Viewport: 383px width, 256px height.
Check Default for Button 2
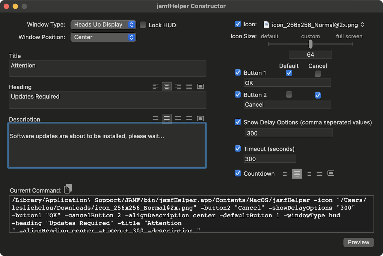click(289, 95)
